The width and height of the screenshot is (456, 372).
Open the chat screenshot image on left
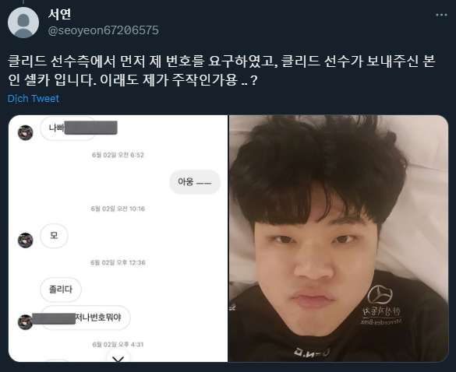click(118, 238)
